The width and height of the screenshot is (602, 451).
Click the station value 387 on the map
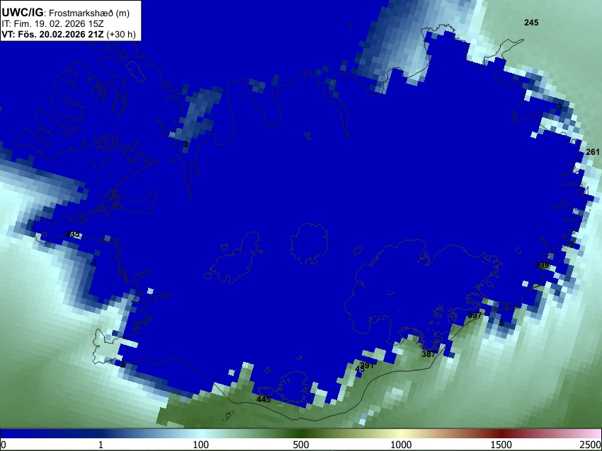pos(428,354)
